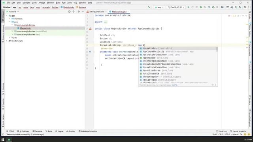This screenshot has height=142, width=253.
Task: Click Attach Debugger to Android Process icon
Action: click(x=213, y=7)
